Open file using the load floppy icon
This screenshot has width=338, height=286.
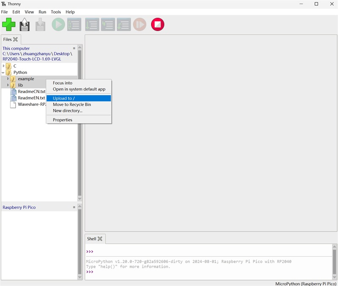(25, 25)
